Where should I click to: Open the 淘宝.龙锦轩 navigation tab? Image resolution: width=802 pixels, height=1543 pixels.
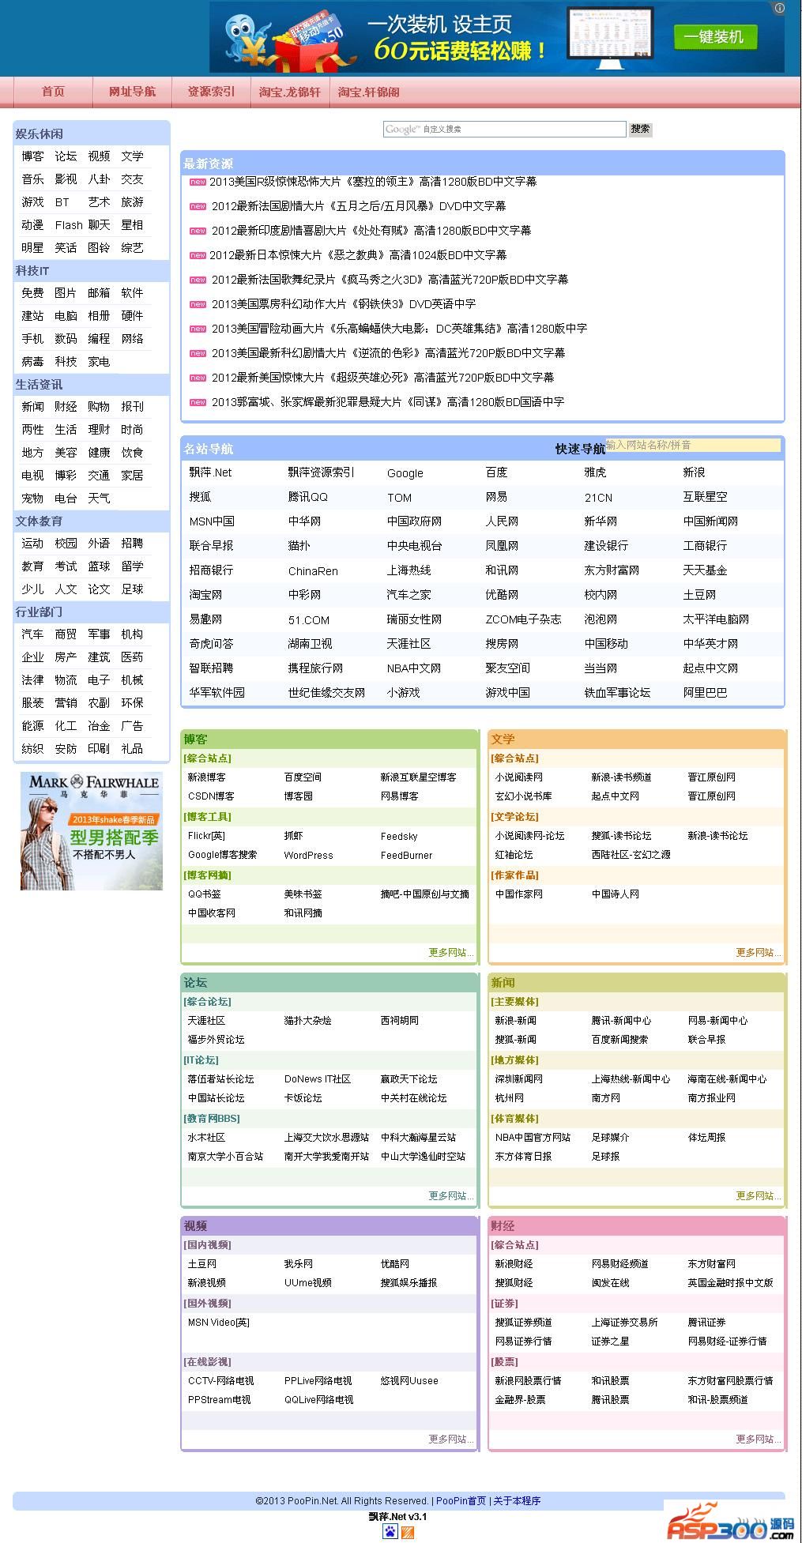[290, 92]
